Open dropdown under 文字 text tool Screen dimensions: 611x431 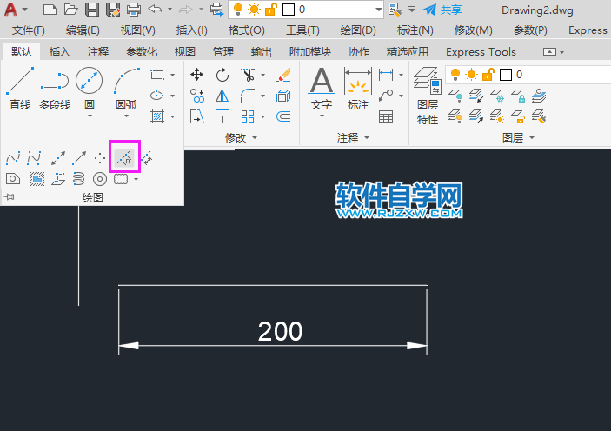pos(322,116)
